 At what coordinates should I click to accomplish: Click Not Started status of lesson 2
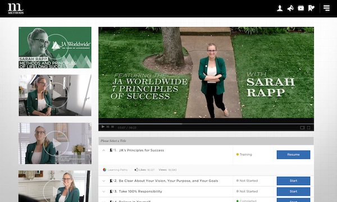[x=249, y=181]
